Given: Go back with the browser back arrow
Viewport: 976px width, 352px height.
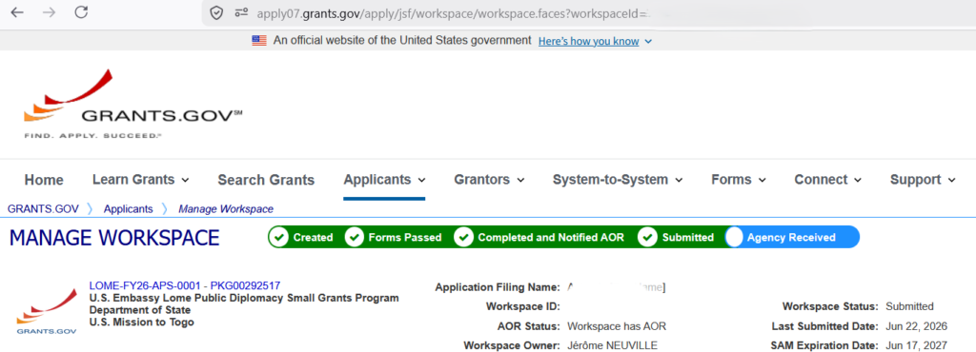Looking at the screenshot, I should pyautogui.click(x=17, y=12).
